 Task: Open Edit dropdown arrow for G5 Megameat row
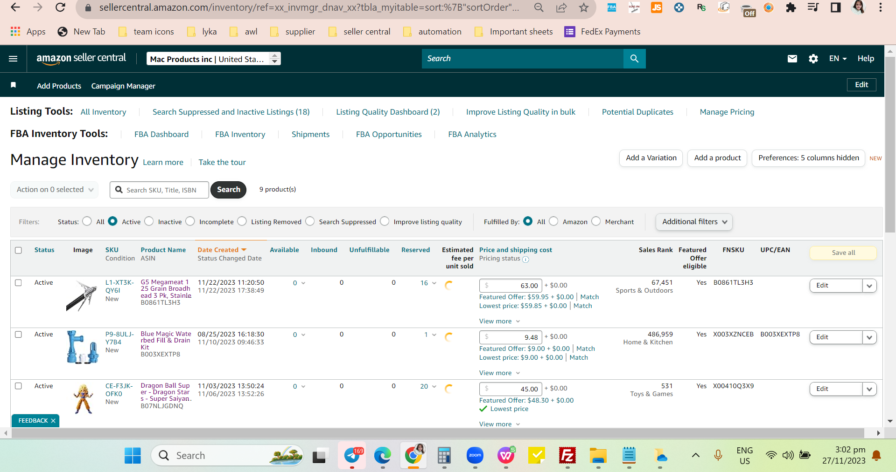[869, 286]
